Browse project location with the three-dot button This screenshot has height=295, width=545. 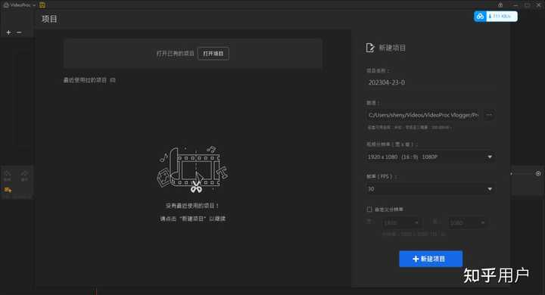489,115
